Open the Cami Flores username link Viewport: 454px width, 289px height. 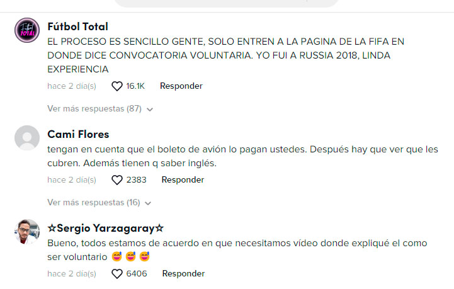point(78,134)
